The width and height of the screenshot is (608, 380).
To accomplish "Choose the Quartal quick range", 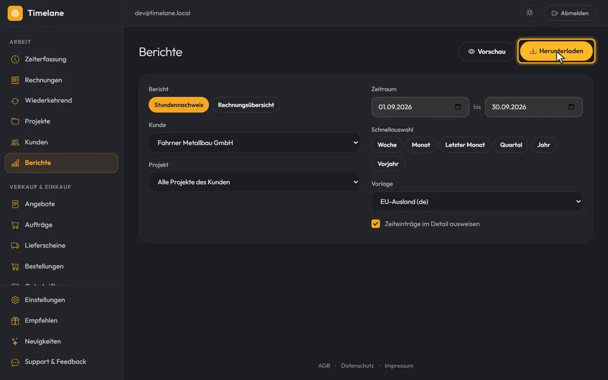I will [511, 145].
